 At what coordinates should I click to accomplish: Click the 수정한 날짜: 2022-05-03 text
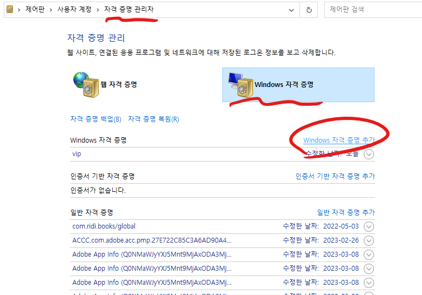(x=321, y=226)
